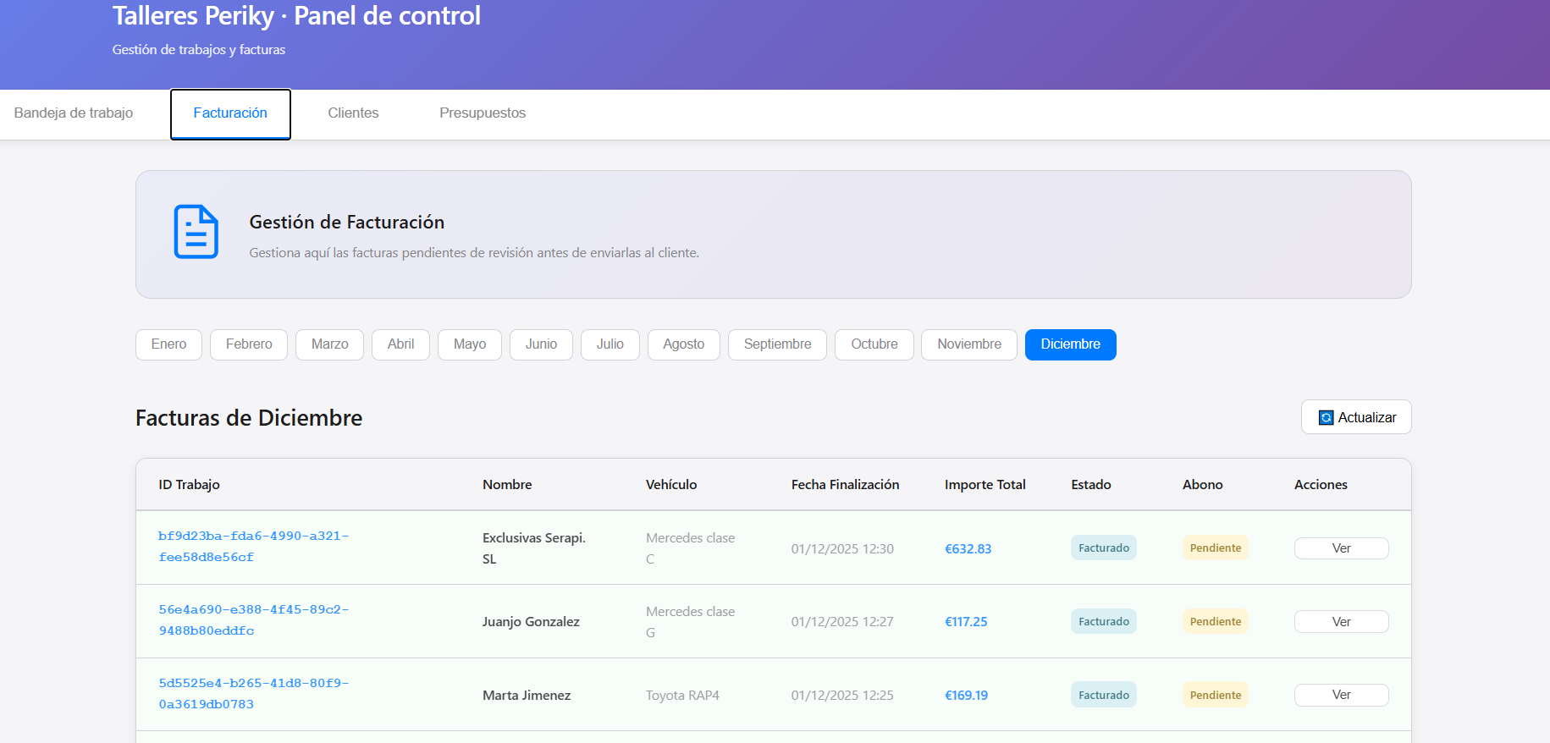View the Exclusivas Serapi invoice
Screen dimensions: 1550x743
tap(1341, 548)
